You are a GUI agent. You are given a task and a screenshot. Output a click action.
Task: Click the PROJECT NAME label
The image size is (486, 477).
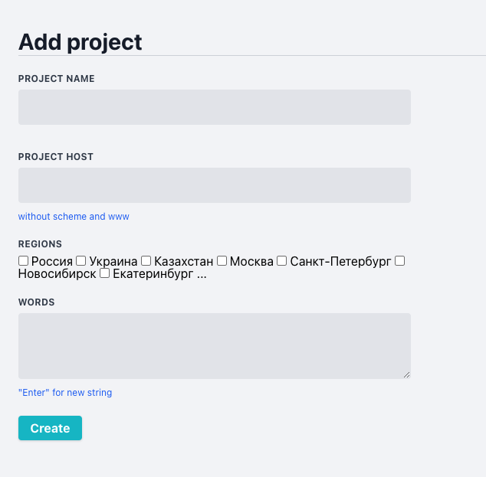57,79
